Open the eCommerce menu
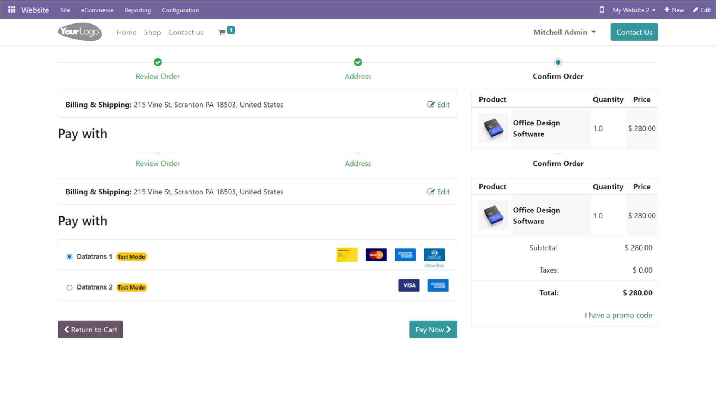716x415 pixels. (x=97, y=10)
